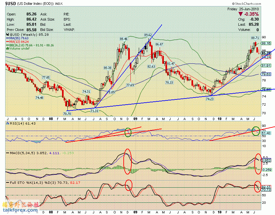Click the volume bars icon in legend
This screenshot has height=215, width=275.
click(x=8, y=49)
